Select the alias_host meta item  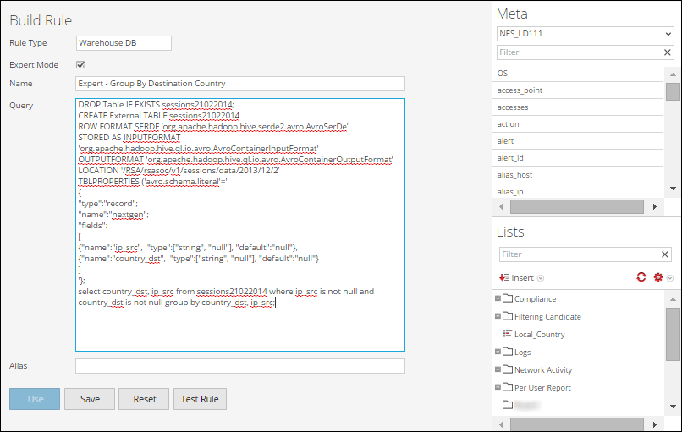[x=580, y=175]
